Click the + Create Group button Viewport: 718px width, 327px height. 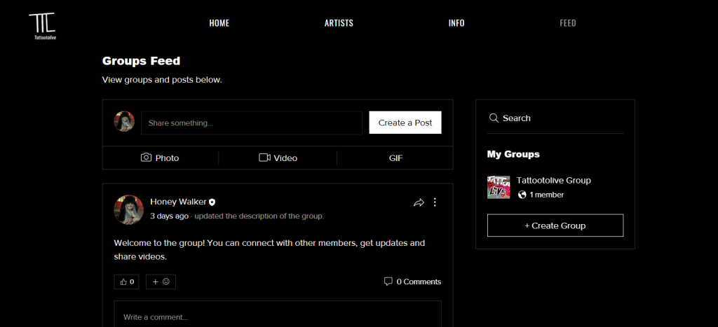(x=555, y=225)
